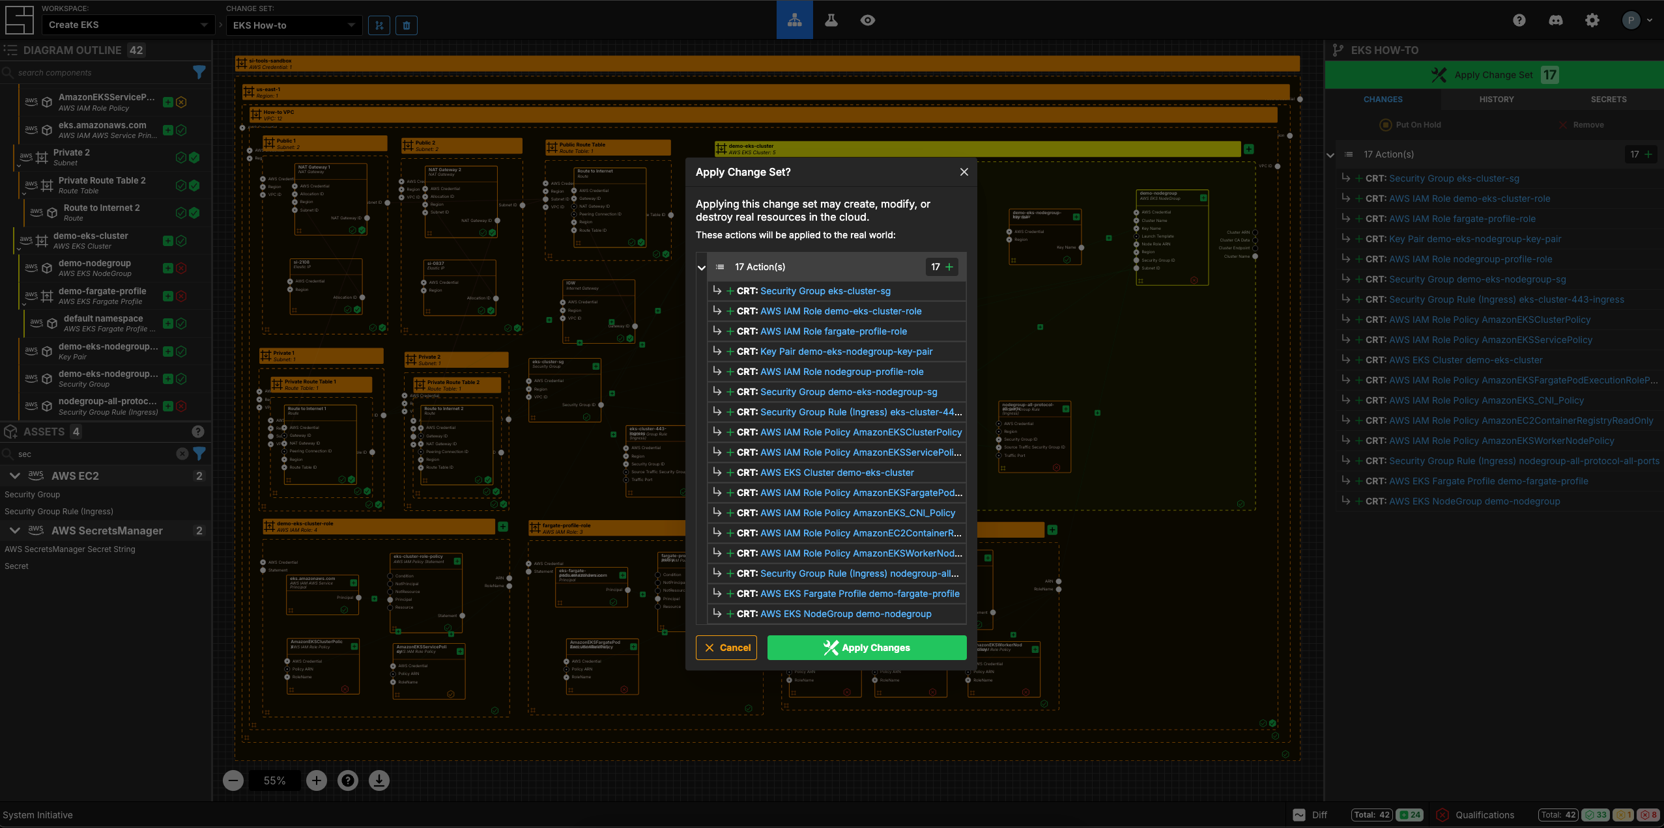The width and height of the screenshot is (1664, 828).
Task: Select CRT AWS EKS NodeGroup demo-nodegroup in dialog
Action: (837, 614)
